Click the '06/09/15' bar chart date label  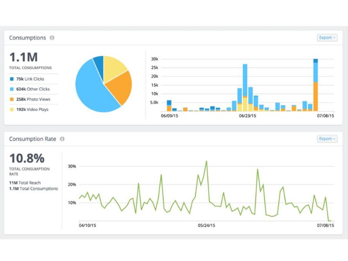169,116
